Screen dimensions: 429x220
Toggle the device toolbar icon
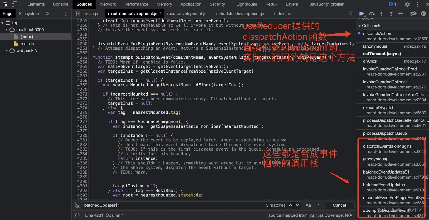click(x=14, y=4)
